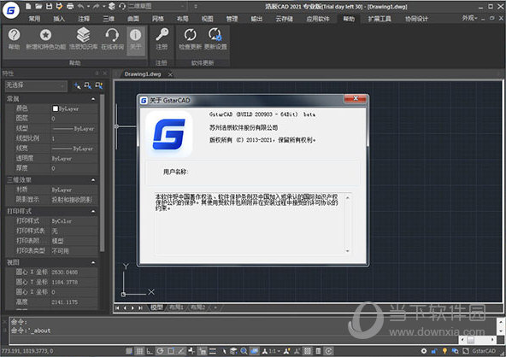Click the ByLayer color swatch in 颜色 row
Viewport: 506px width, 357px height.
click(x=56, y=108)
